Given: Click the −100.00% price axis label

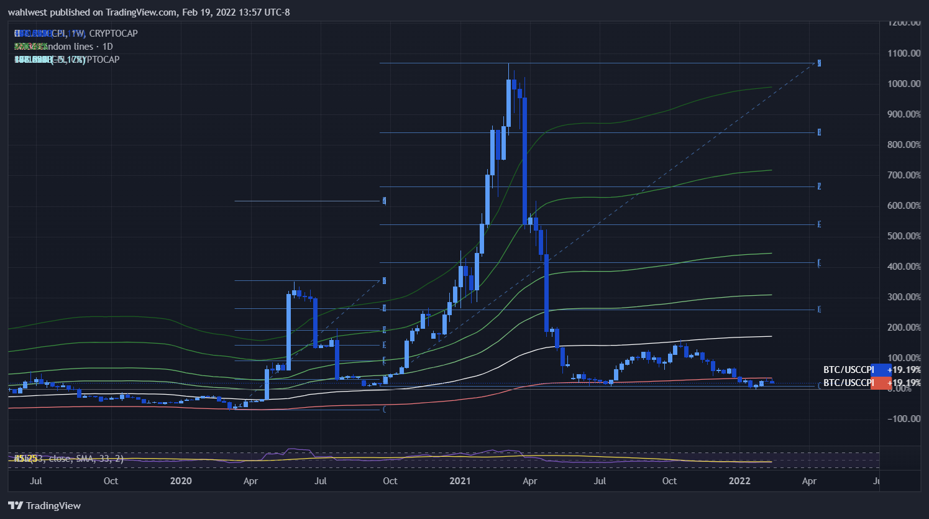Looking at the screenshot, I should pyautogui.click(x=904, y=419).
